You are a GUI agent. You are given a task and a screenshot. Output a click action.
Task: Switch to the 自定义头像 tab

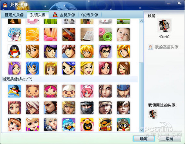pyautogui.click(x=14, y=15)
